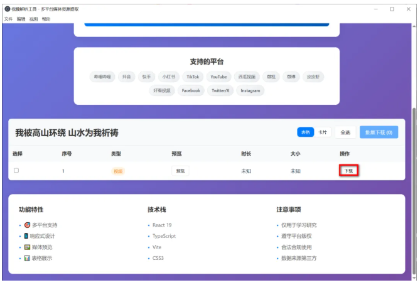Viewport: 420px width, 285px height.
Task: Click the React 19 list item
Action: coord(162,225)
